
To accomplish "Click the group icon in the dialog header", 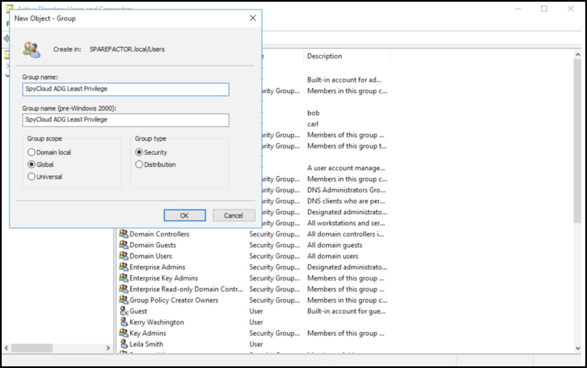I will click(32, 49).
